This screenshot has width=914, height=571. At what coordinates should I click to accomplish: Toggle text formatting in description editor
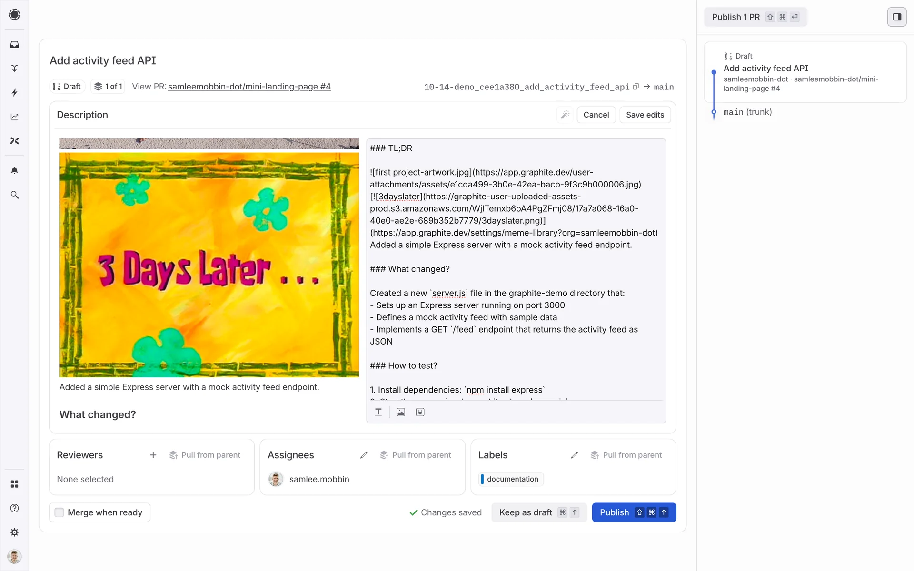(x=378, y=412)
